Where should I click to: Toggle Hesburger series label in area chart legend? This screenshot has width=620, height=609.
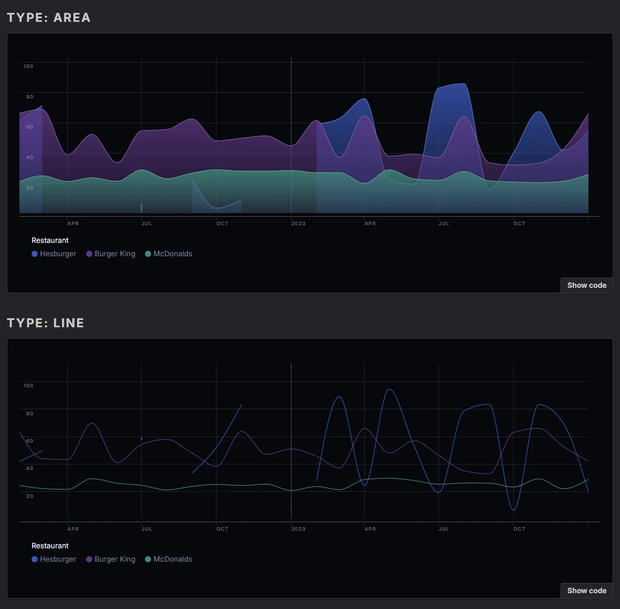[58, 254]
